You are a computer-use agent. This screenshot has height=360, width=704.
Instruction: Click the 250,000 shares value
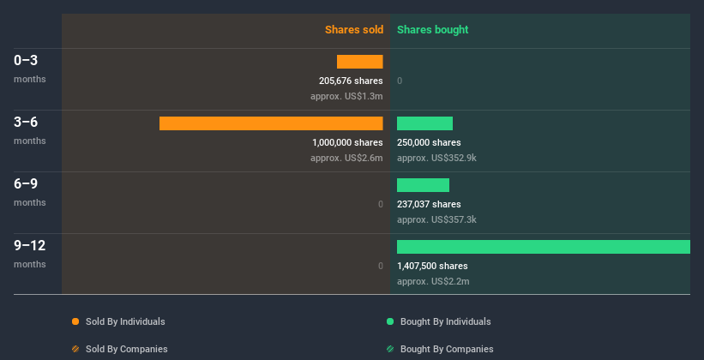429,143
